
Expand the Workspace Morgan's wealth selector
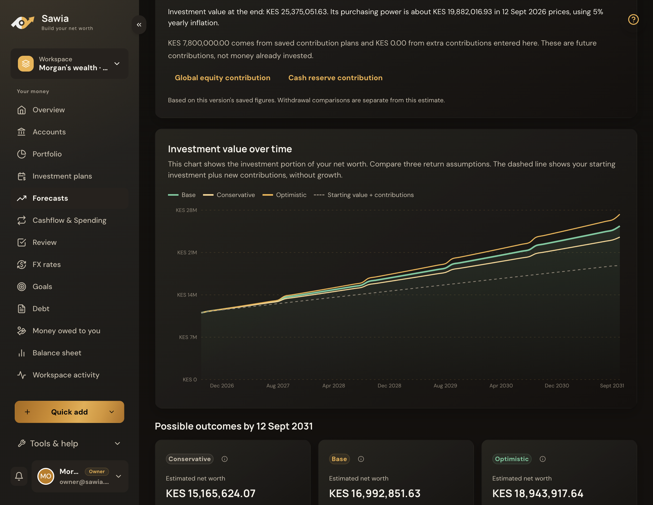69,64
